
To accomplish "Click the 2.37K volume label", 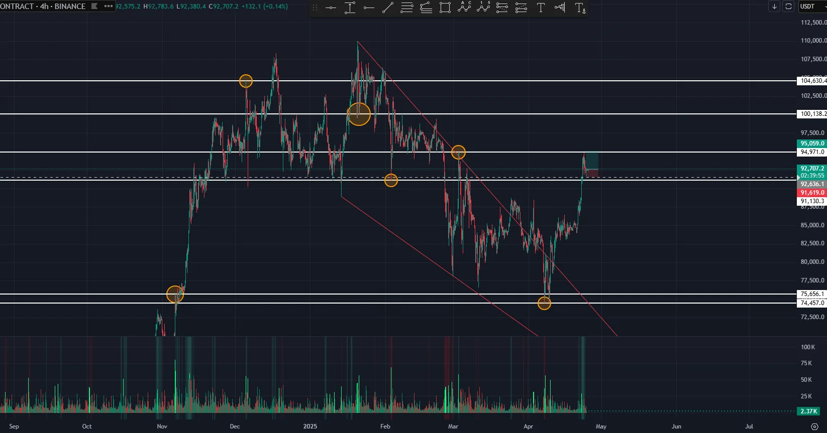I will [x=809, y=411].
